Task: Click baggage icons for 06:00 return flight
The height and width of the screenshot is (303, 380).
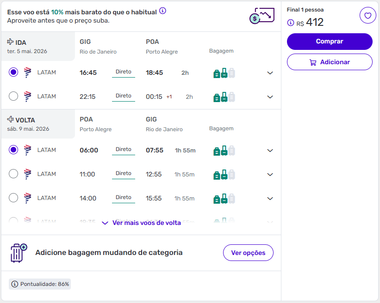Action: 224,151
